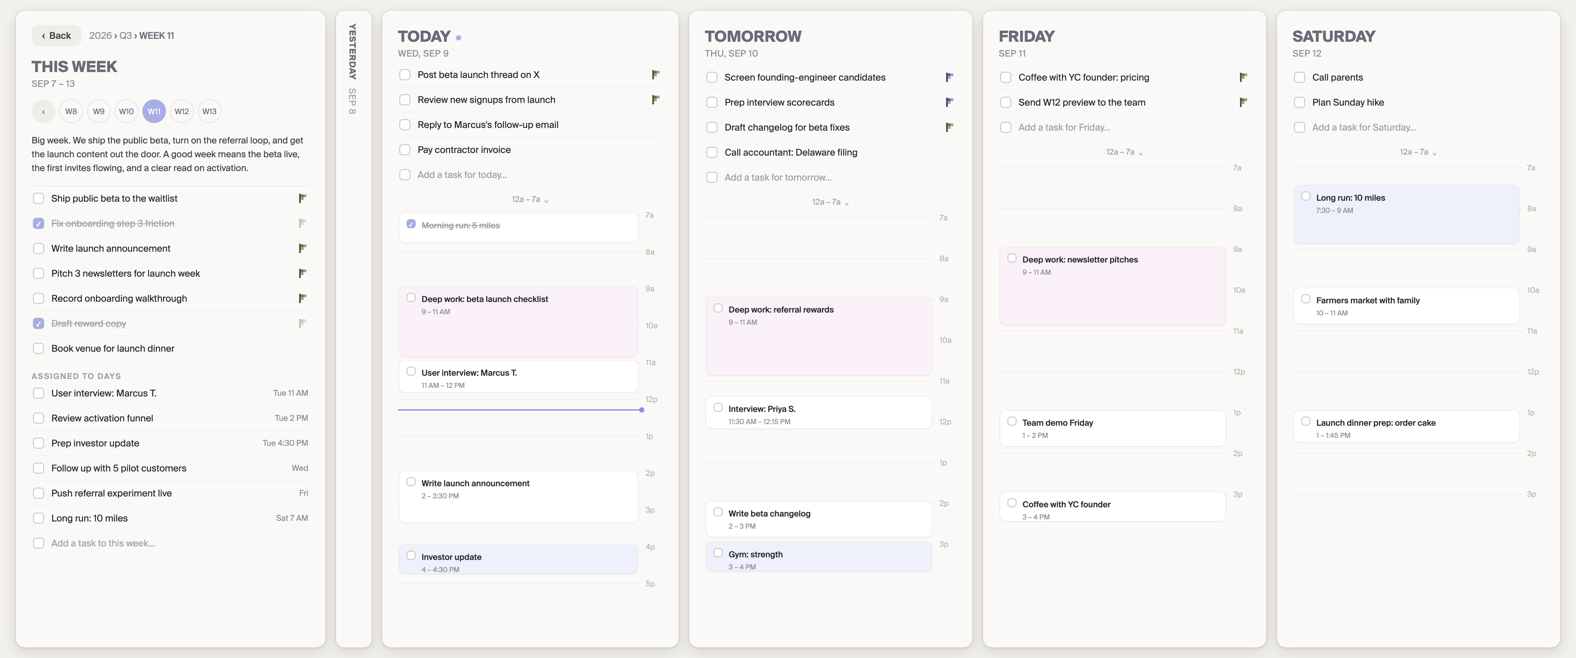The height and width of the screenshot is (658, 1576).
Task: Click flag beside Send W12 preview to team
Action: click(1243, 102)
